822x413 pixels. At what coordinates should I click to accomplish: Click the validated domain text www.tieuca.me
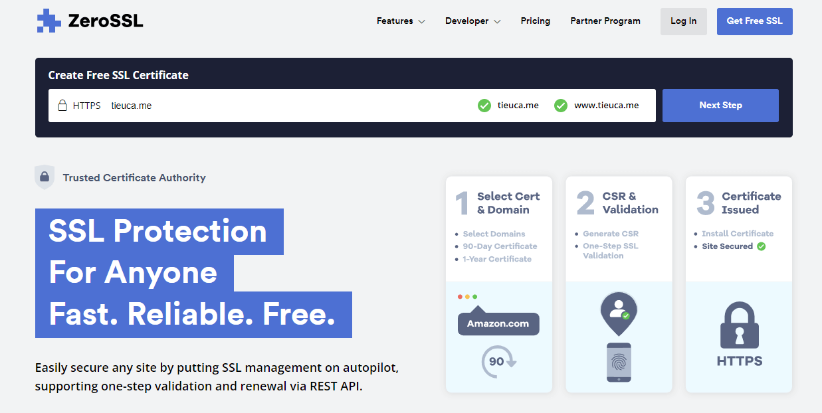[x=607, y=106]
